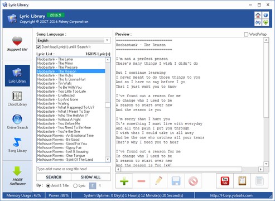This screenshot has height=201, width=275.
Task: Click preview horizontal scrollbar right arrow
Action: (x=261, y=169)
